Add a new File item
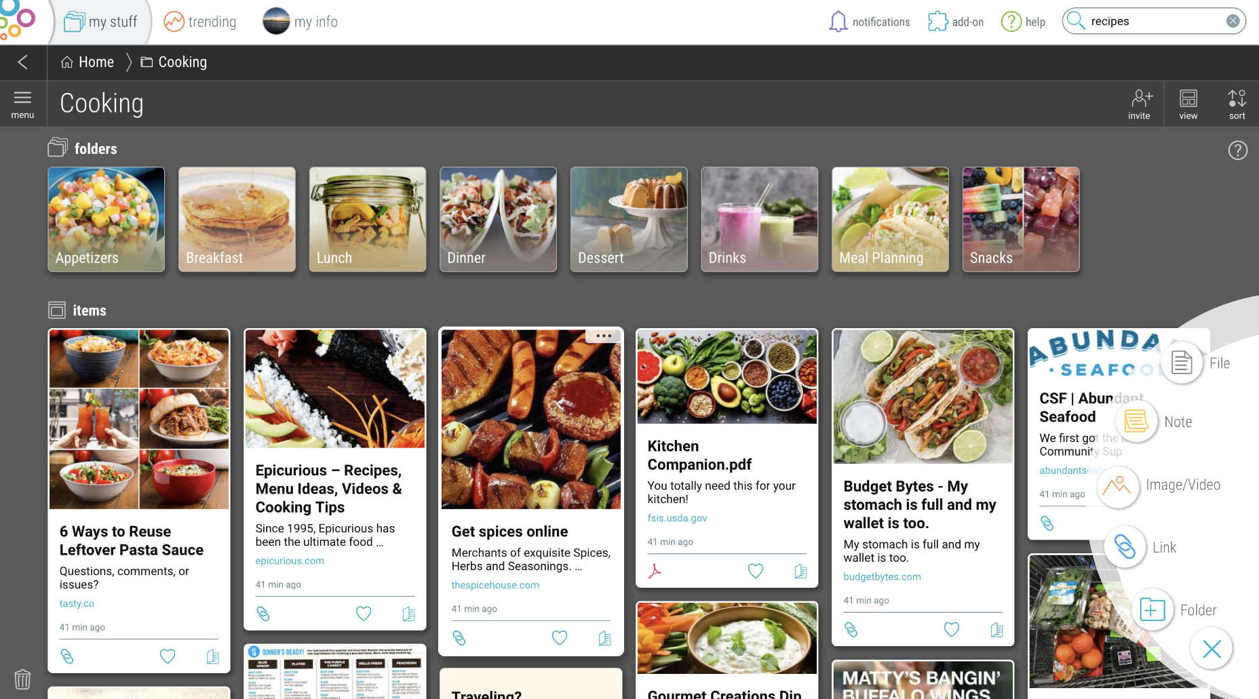This screenshot has height=699, width=1259. pos(1182,363)
